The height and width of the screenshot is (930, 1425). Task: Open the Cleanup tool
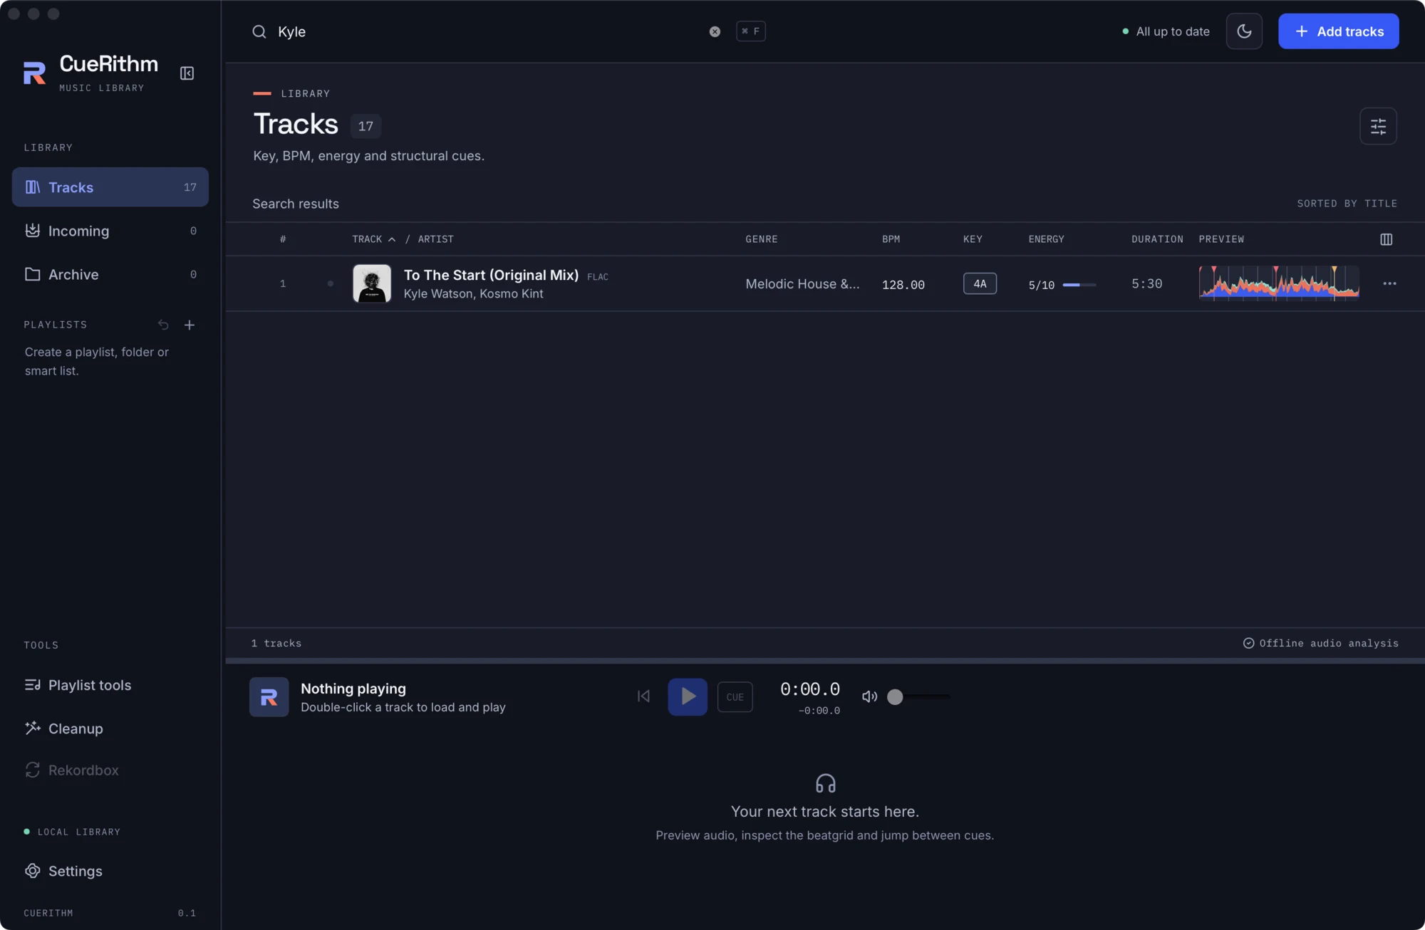tap(110, 728)
